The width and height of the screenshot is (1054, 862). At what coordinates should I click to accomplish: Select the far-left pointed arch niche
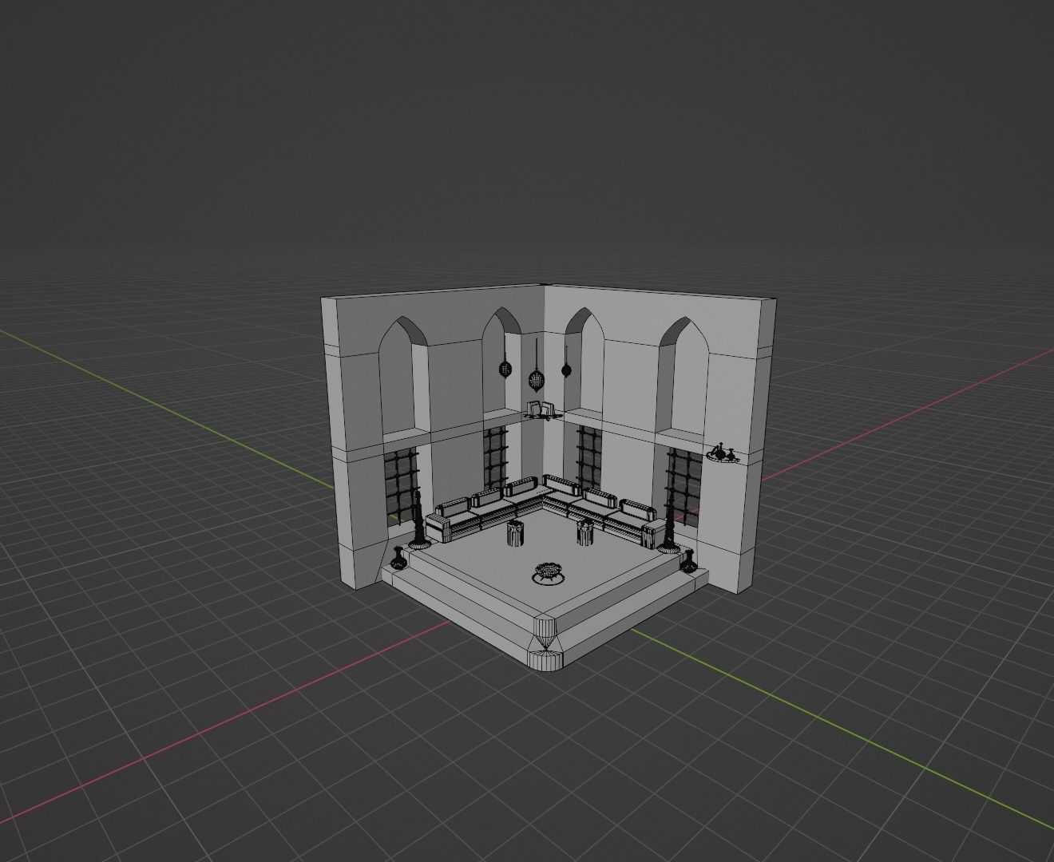pyautogui.click(x=405, y=377)
